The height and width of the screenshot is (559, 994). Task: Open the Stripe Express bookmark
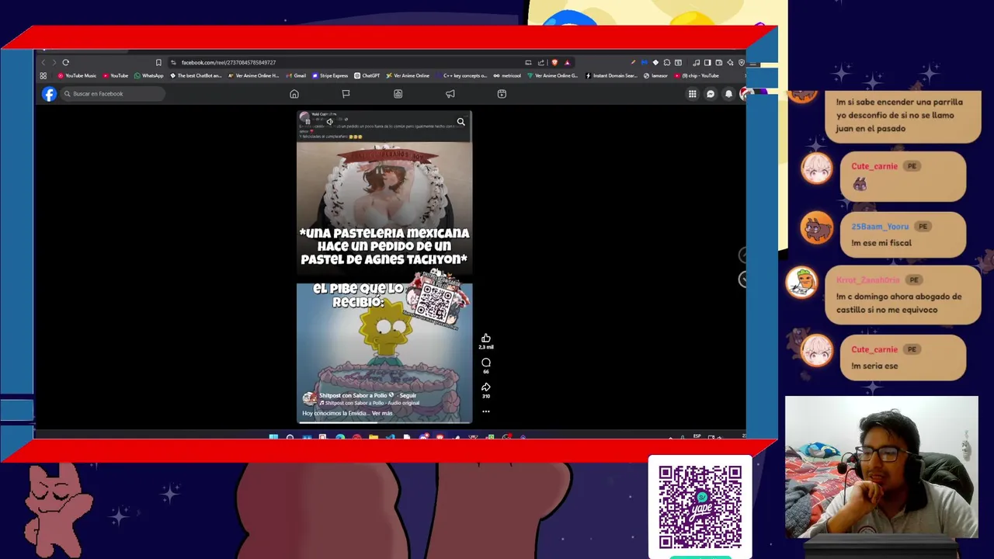point(330,76)
